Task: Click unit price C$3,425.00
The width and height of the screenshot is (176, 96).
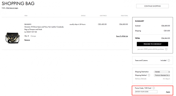Action: [102, 24]
